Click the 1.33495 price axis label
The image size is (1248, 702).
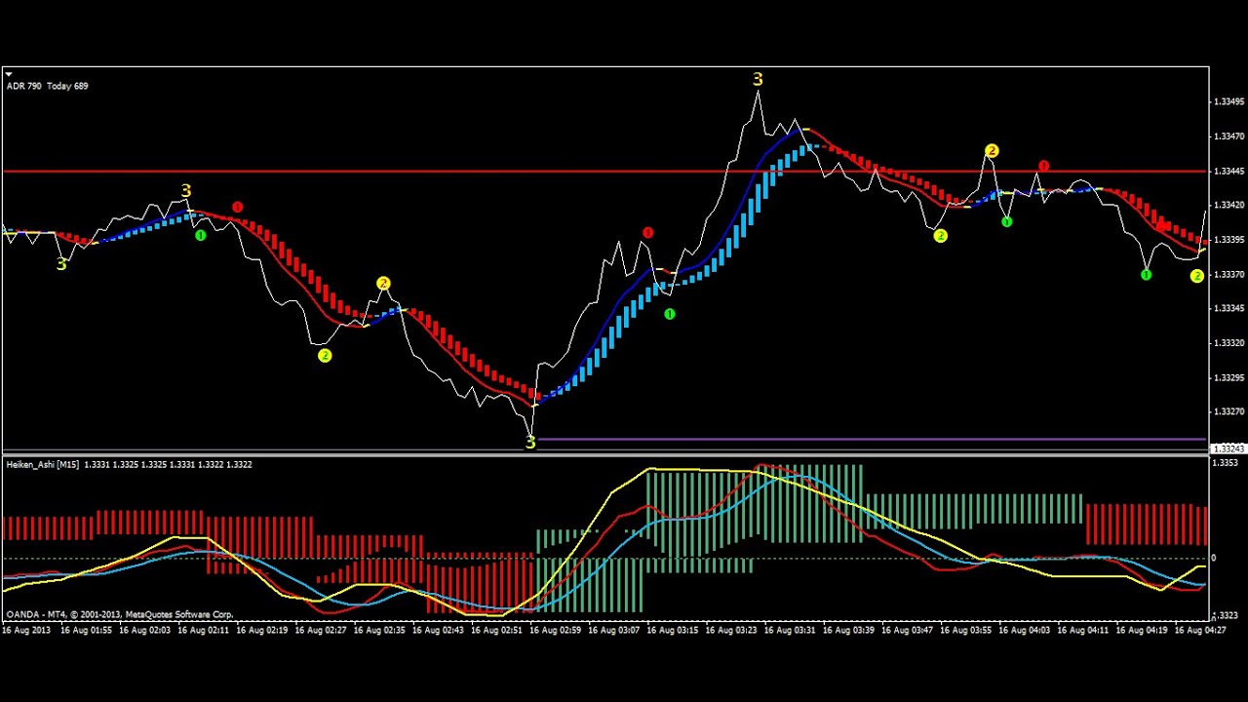(1228, 101)
